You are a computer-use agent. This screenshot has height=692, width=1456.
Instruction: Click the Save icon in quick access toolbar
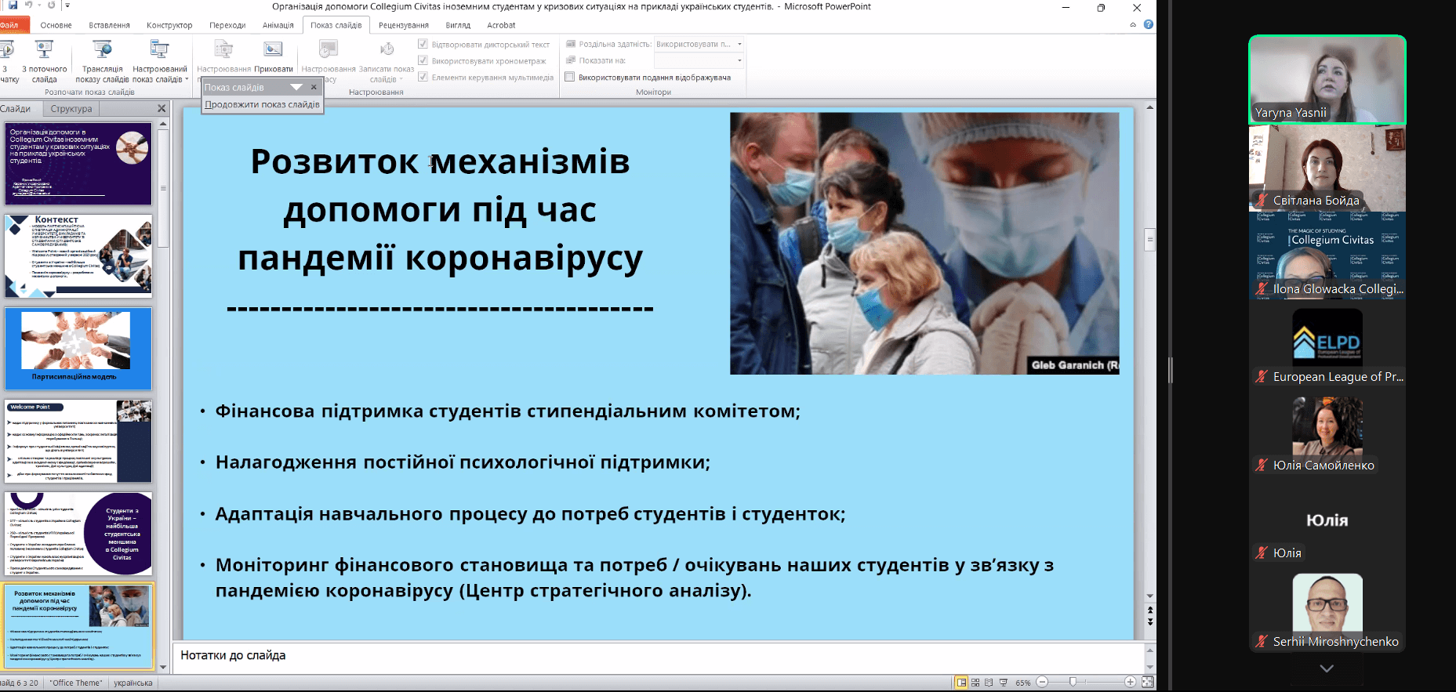coord(13,5)
